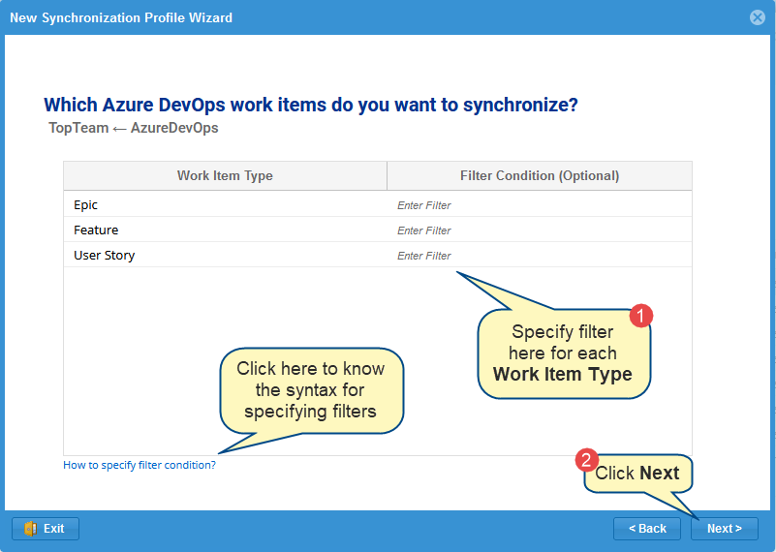
Task: Select the Feature work item type
Action: pos(96,230)
